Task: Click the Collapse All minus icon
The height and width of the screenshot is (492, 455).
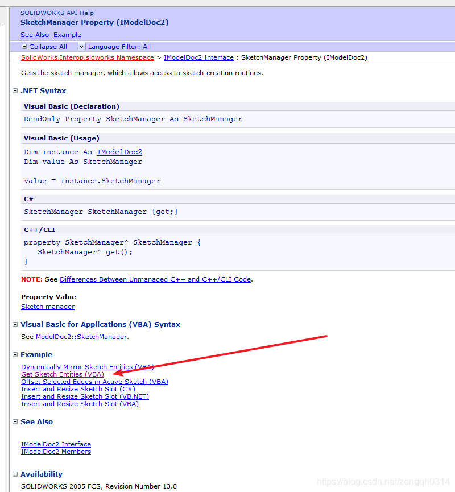Action: click(x=24, y=47)
